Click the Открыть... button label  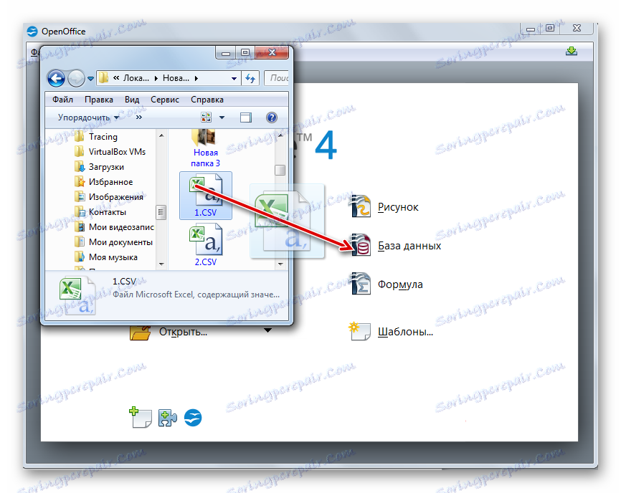(x=183, y=332)
